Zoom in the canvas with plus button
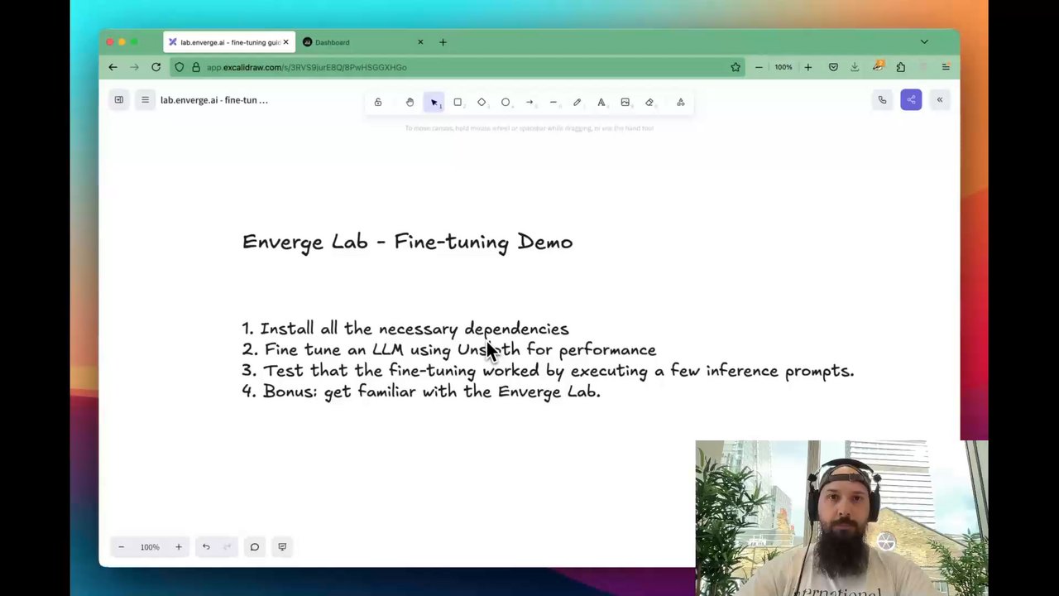The width and height of the screenshot is (1059, 596). [178, 546]
